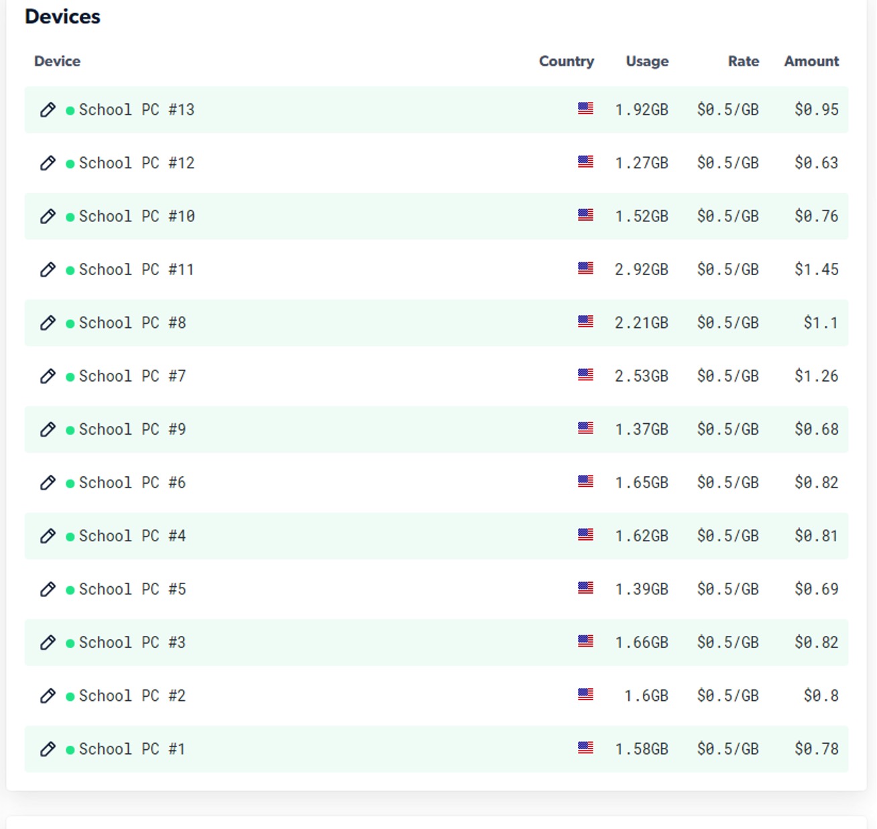Open the School PC #3 device name
877x829 pixels.
(132, 643)
